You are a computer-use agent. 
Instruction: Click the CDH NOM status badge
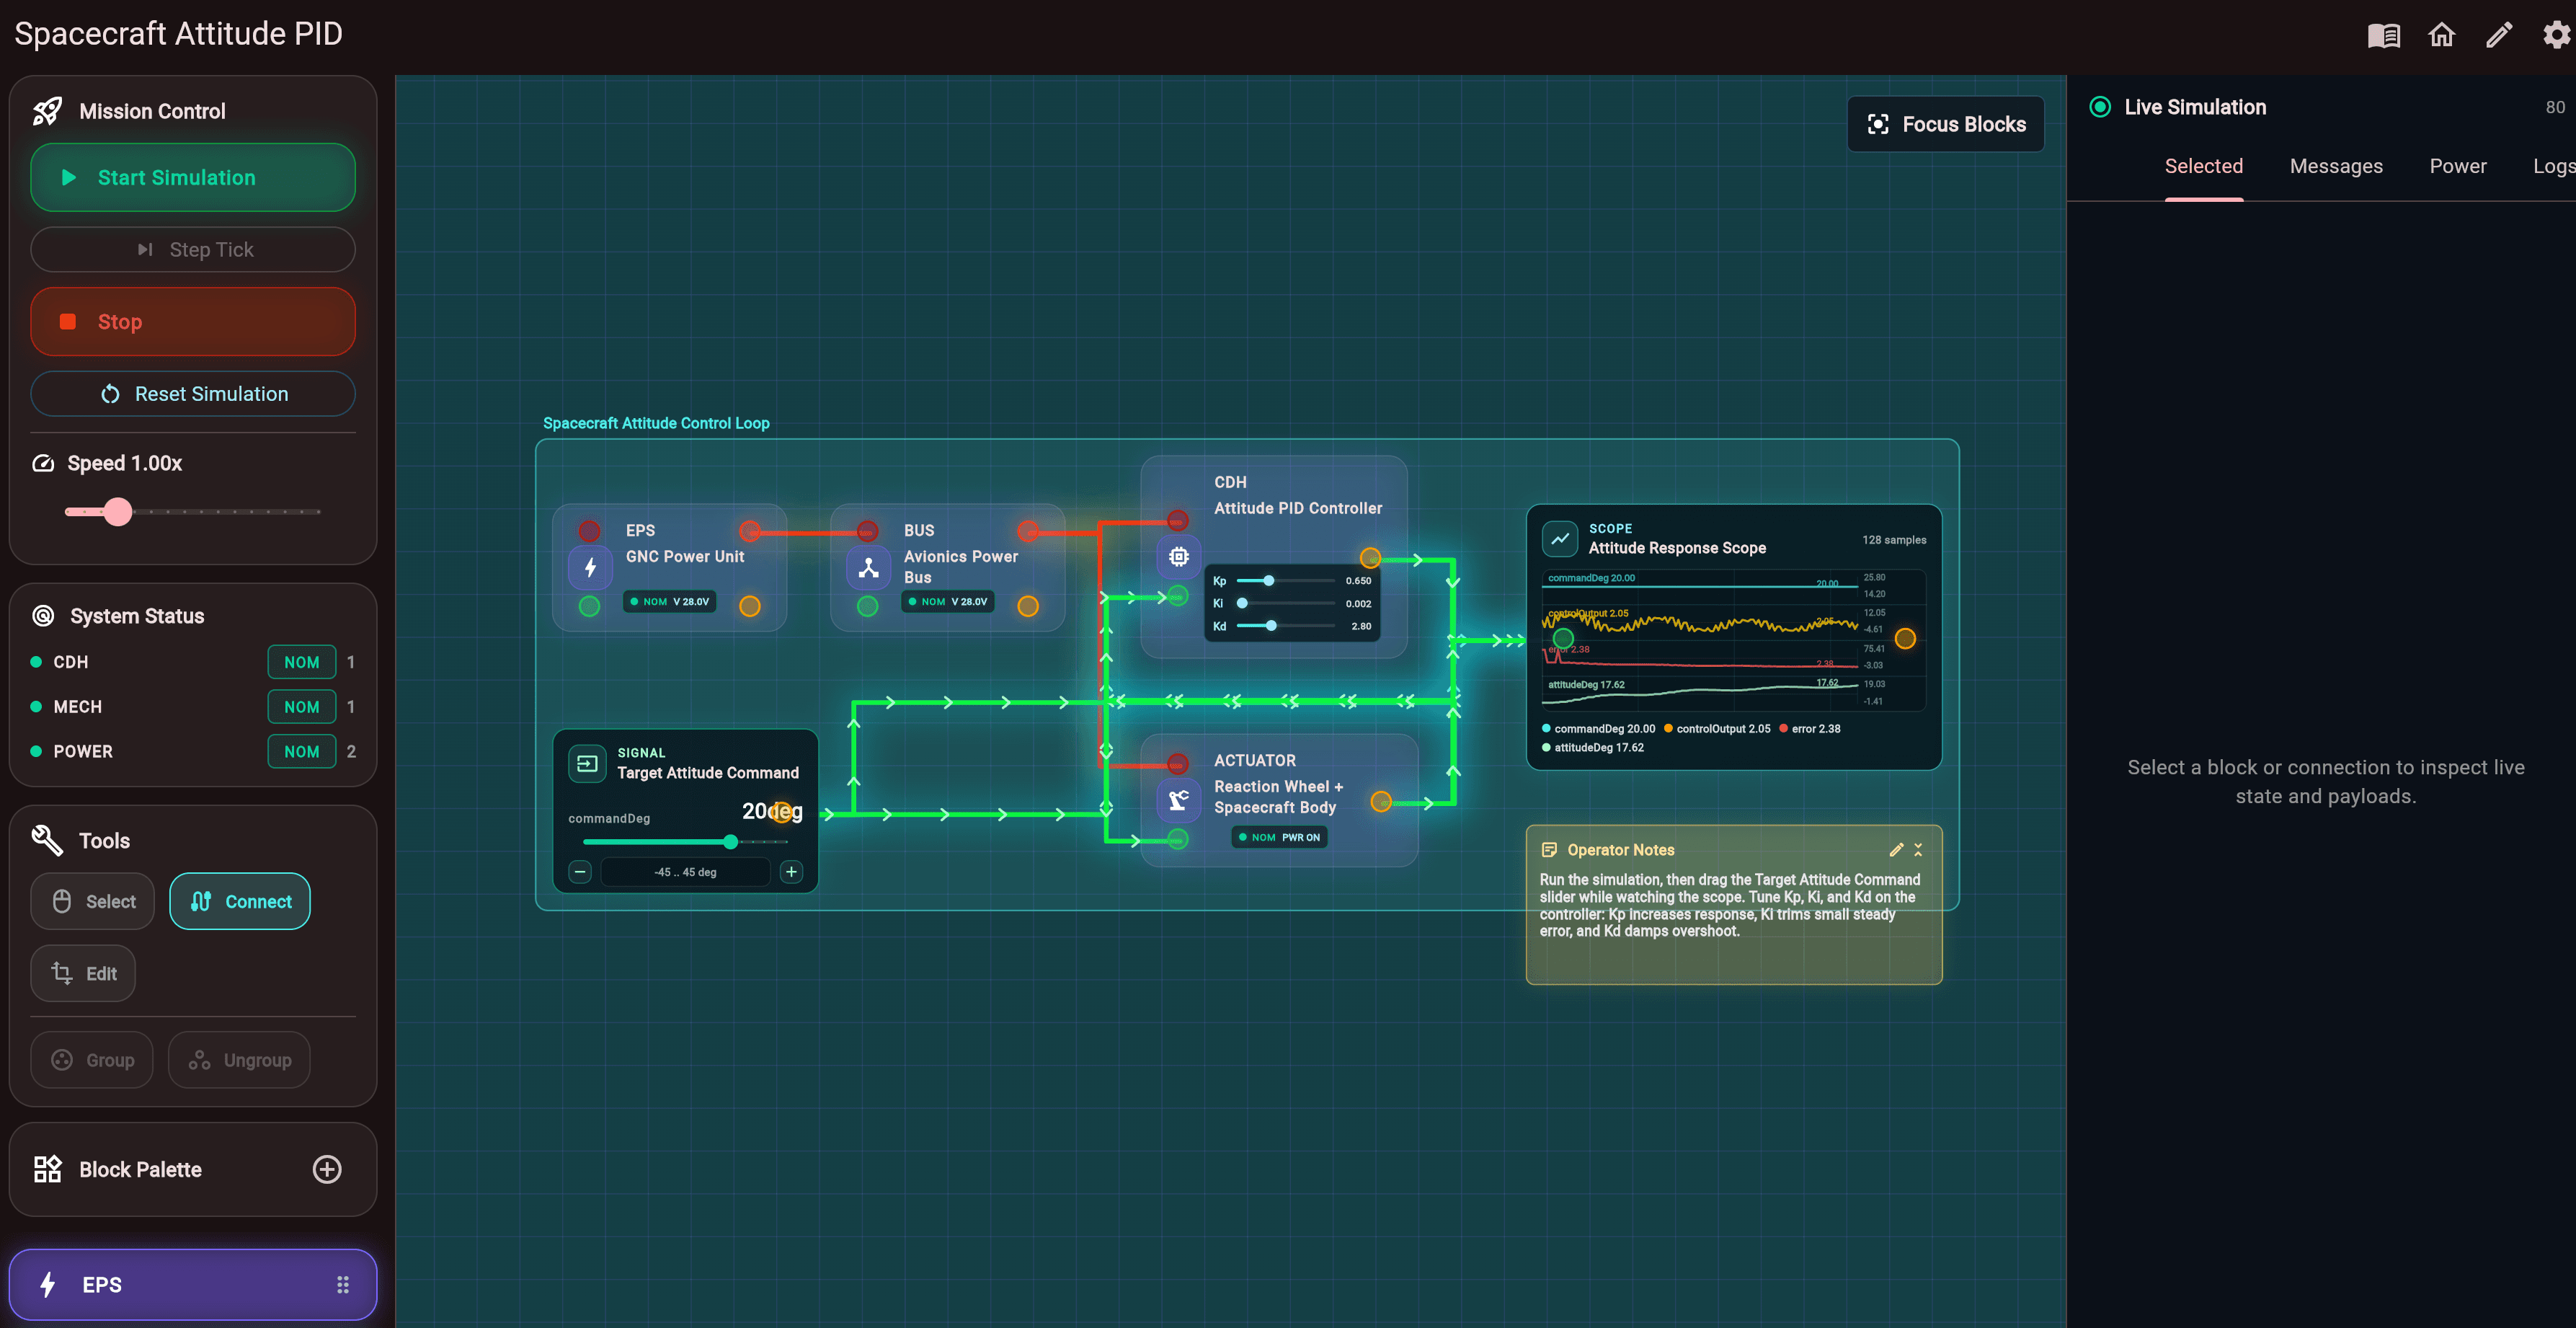(x=302, y=662)
